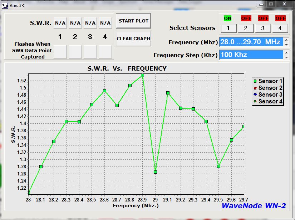The height and width of the screenshot is (220, 295).
Task: Click Frequency Step up arrow
Action: [286, 52]
